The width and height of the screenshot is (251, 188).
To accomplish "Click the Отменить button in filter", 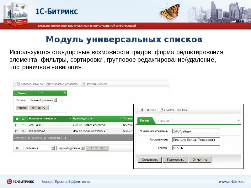I will point(39,108).
